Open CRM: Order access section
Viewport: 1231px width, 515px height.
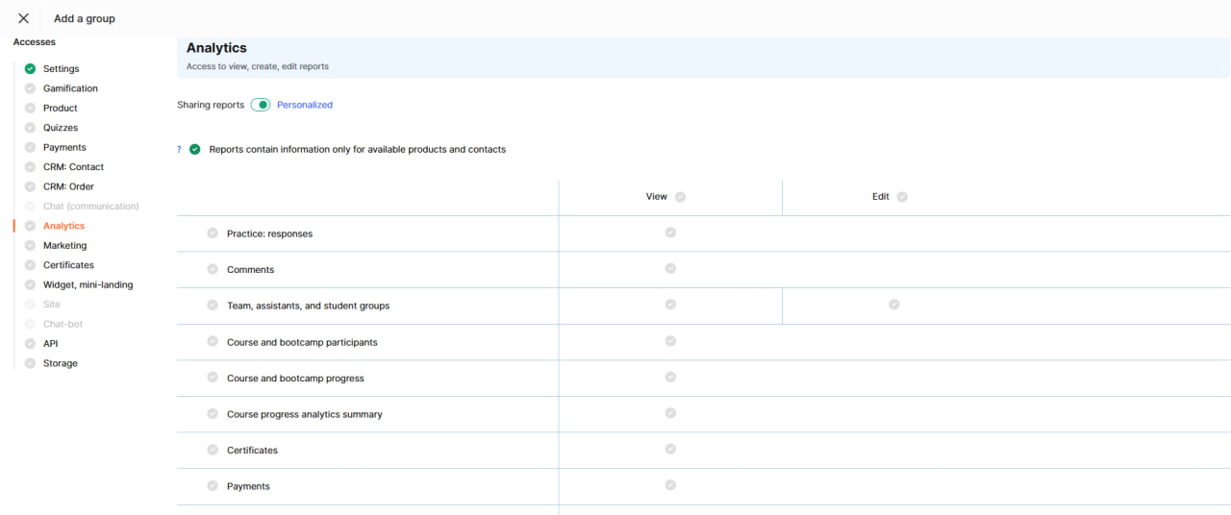tap(68, 186)
